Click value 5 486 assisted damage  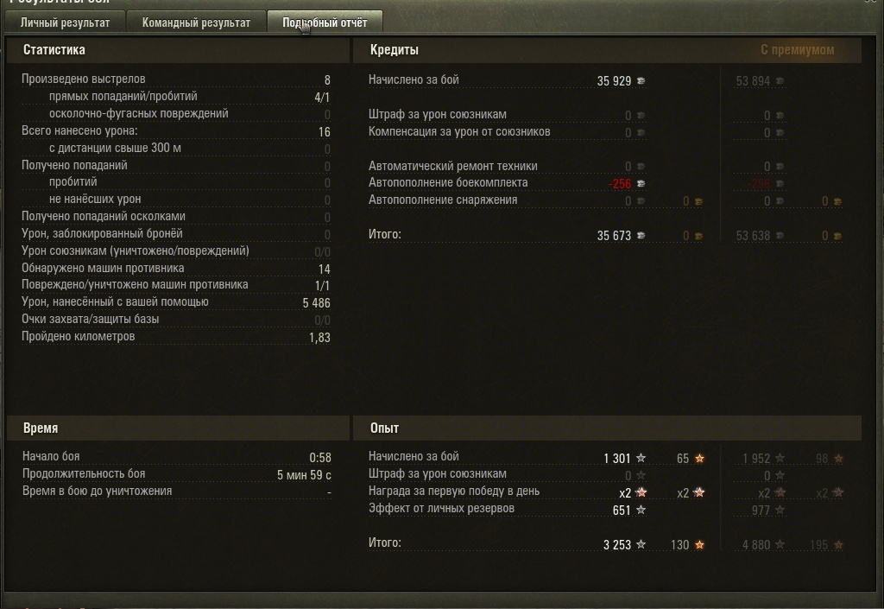pyautogui.click(x=316, y=303)
